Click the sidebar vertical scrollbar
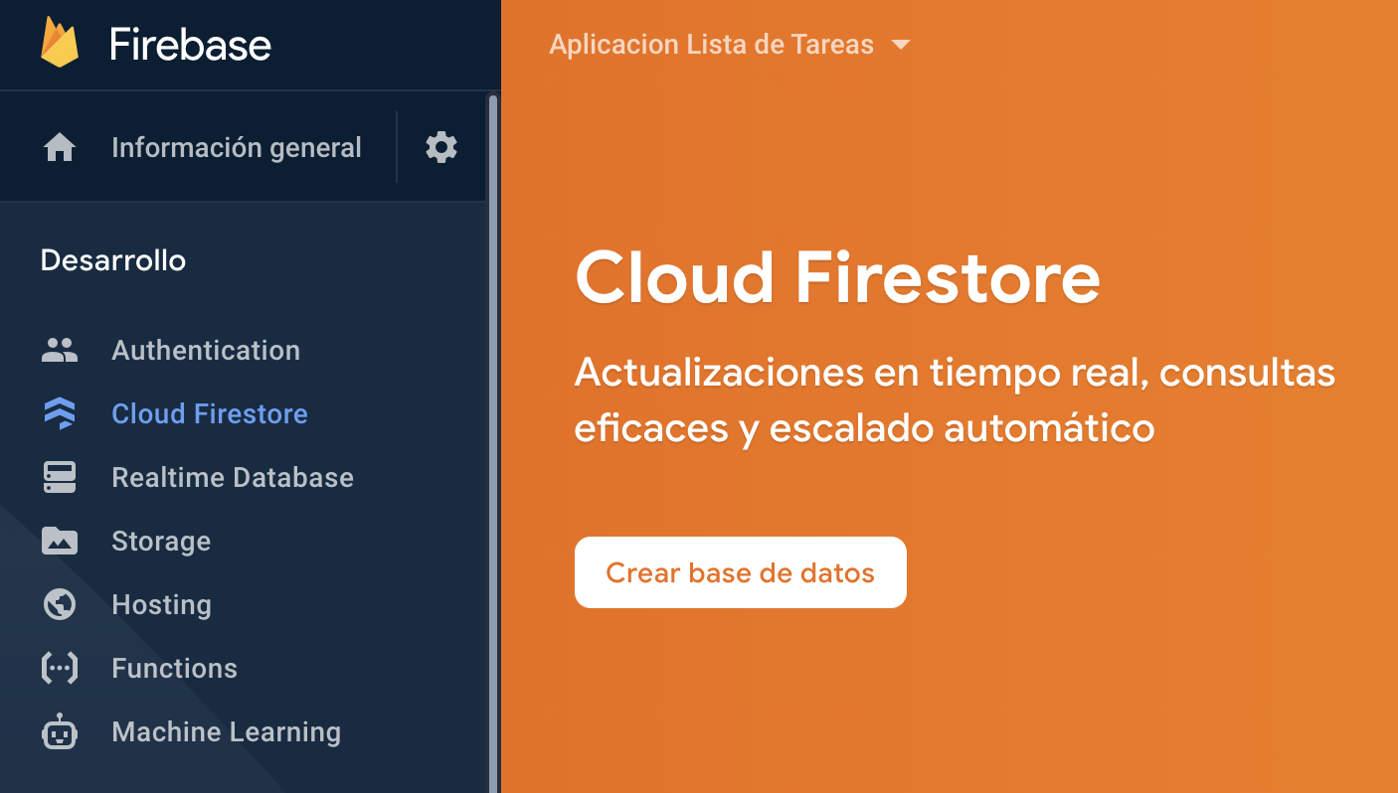 pos(491,443)
